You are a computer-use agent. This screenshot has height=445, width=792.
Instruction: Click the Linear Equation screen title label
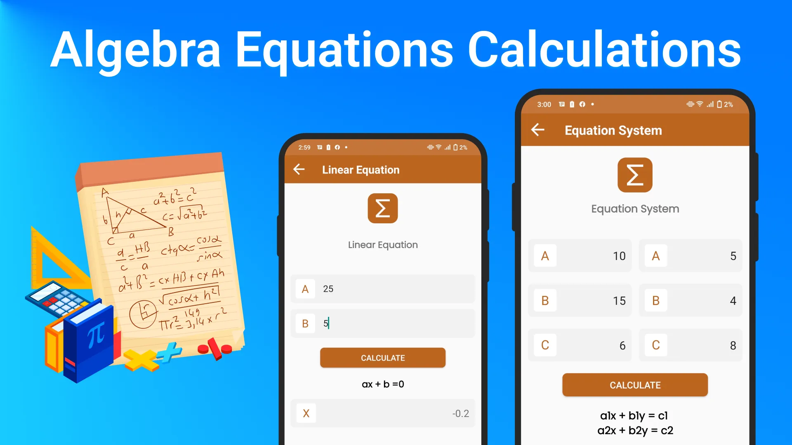[x=360, y=169]
